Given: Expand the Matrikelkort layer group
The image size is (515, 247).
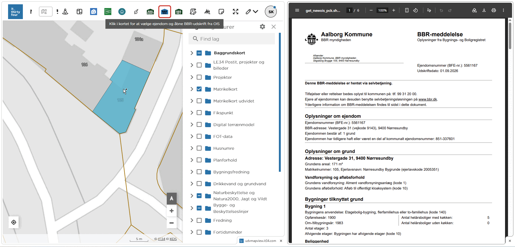Looking at the screenshot, I should [192, 89].
